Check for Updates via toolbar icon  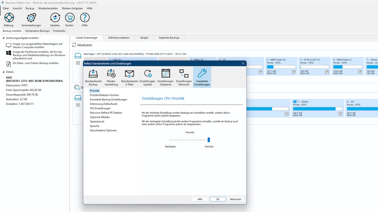pos(55,18)
